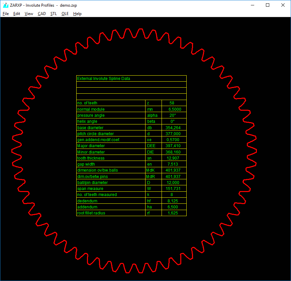291x281 pixels.
Task: Click the External Involute Spline Data header
Action: pos(104,79)
